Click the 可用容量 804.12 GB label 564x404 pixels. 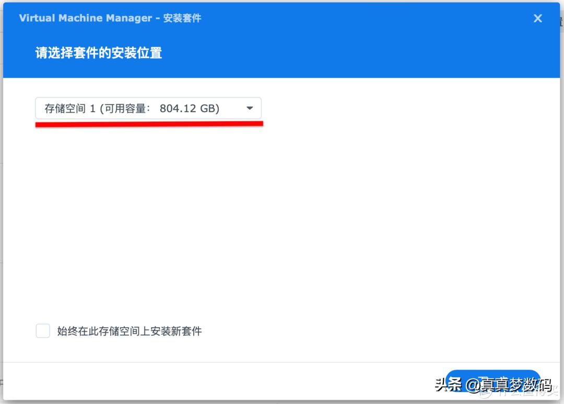(x=162, y=108)
